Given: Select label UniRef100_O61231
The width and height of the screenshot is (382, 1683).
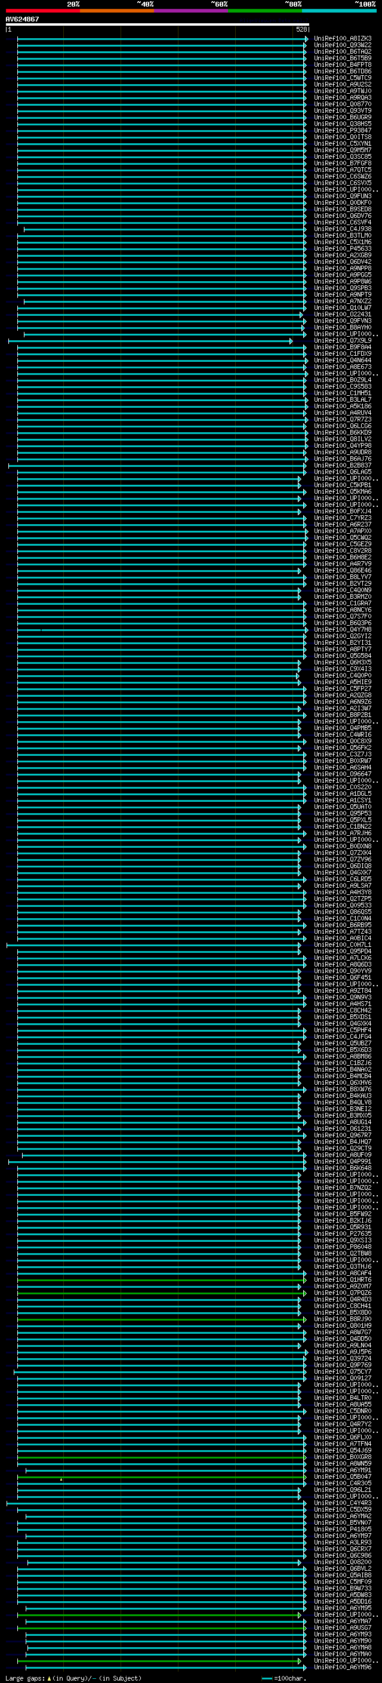Looking at the screenshot, I should [x=343, y=1128].
